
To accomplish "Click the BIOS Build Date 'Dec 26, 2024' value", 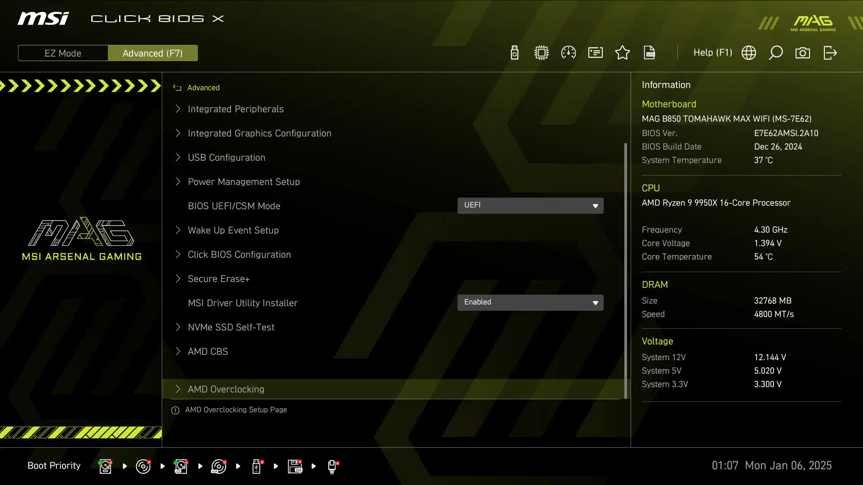I will (778, 147).
